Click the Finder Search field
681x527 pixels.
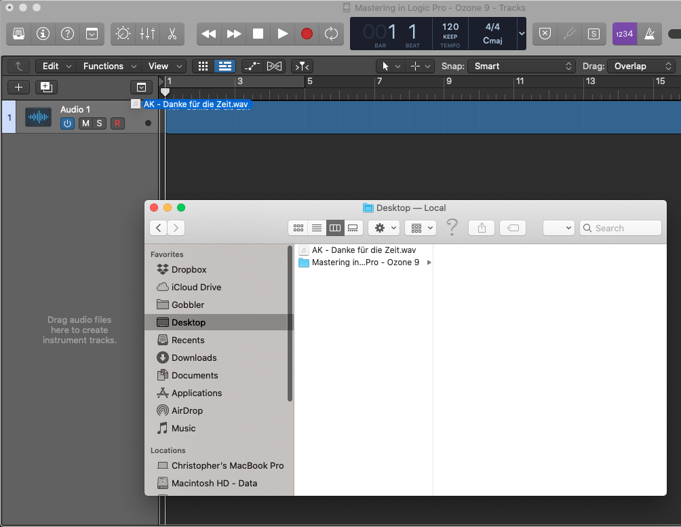(x=621, y=228)
